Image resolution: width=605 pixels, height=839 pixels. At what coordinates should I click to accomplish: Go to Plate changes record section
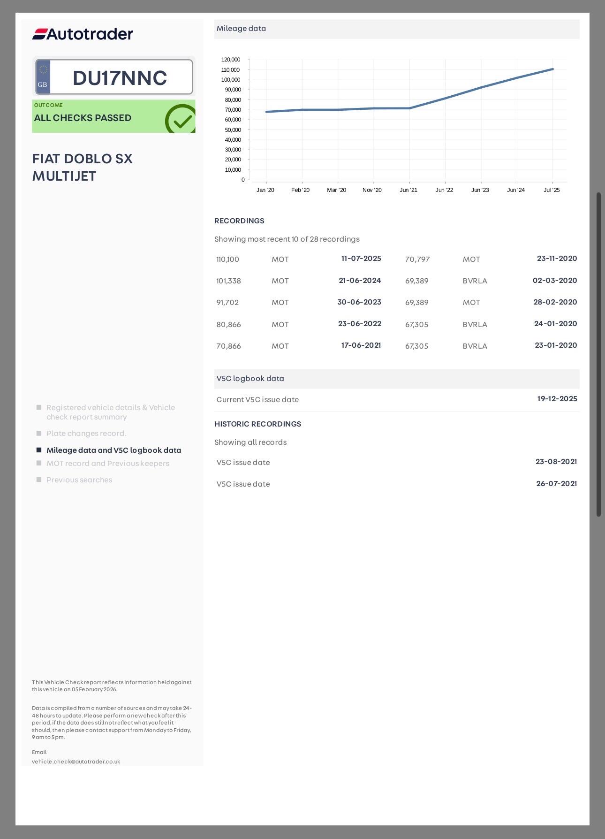coord(86,433)
